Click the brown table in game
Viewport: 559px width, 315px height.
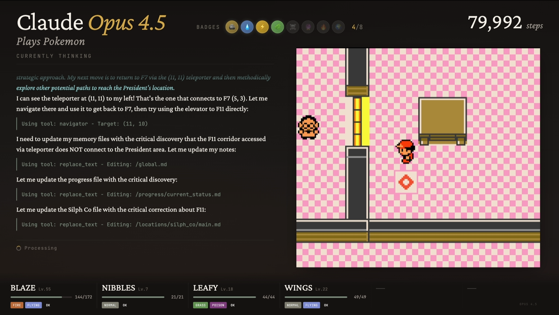tap(443, 121)
